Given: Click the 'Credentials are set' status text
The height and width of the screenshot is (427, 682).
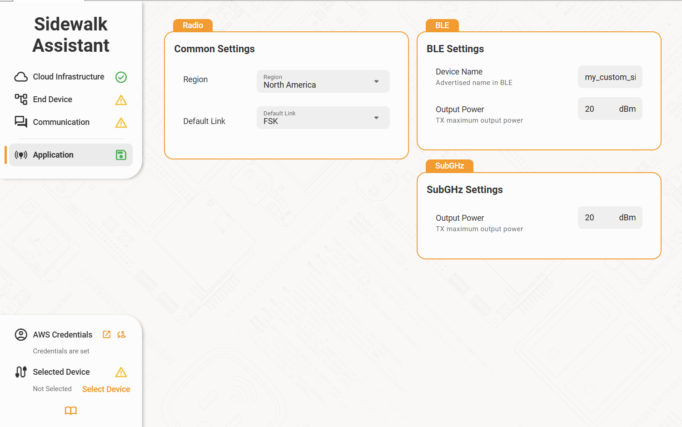Looking at the screenshot, I should pos(61,351).
